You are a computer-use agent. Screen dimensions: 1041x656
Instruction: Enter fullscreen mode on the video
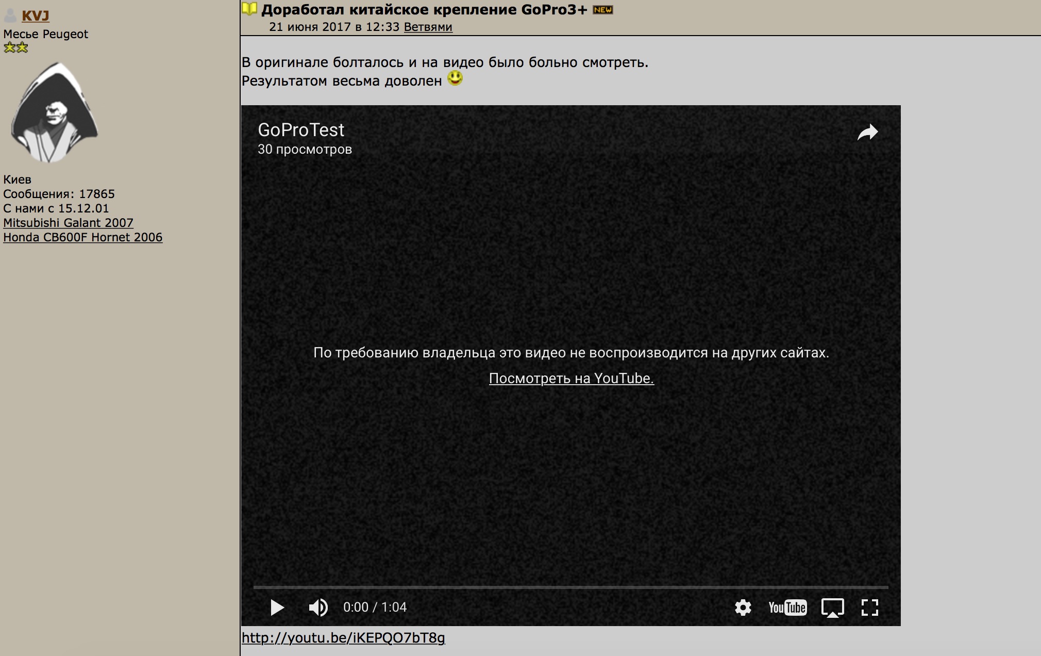[x=870, y=608]
